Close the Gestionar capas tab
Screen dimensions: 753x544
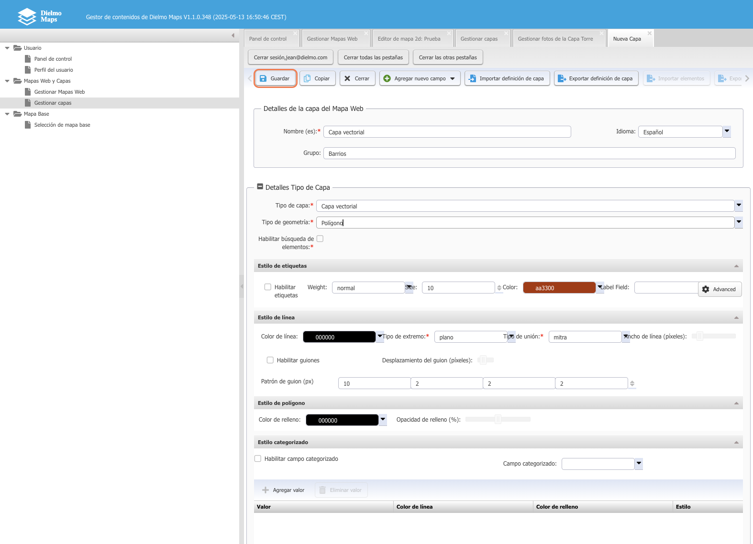(507, 33)
